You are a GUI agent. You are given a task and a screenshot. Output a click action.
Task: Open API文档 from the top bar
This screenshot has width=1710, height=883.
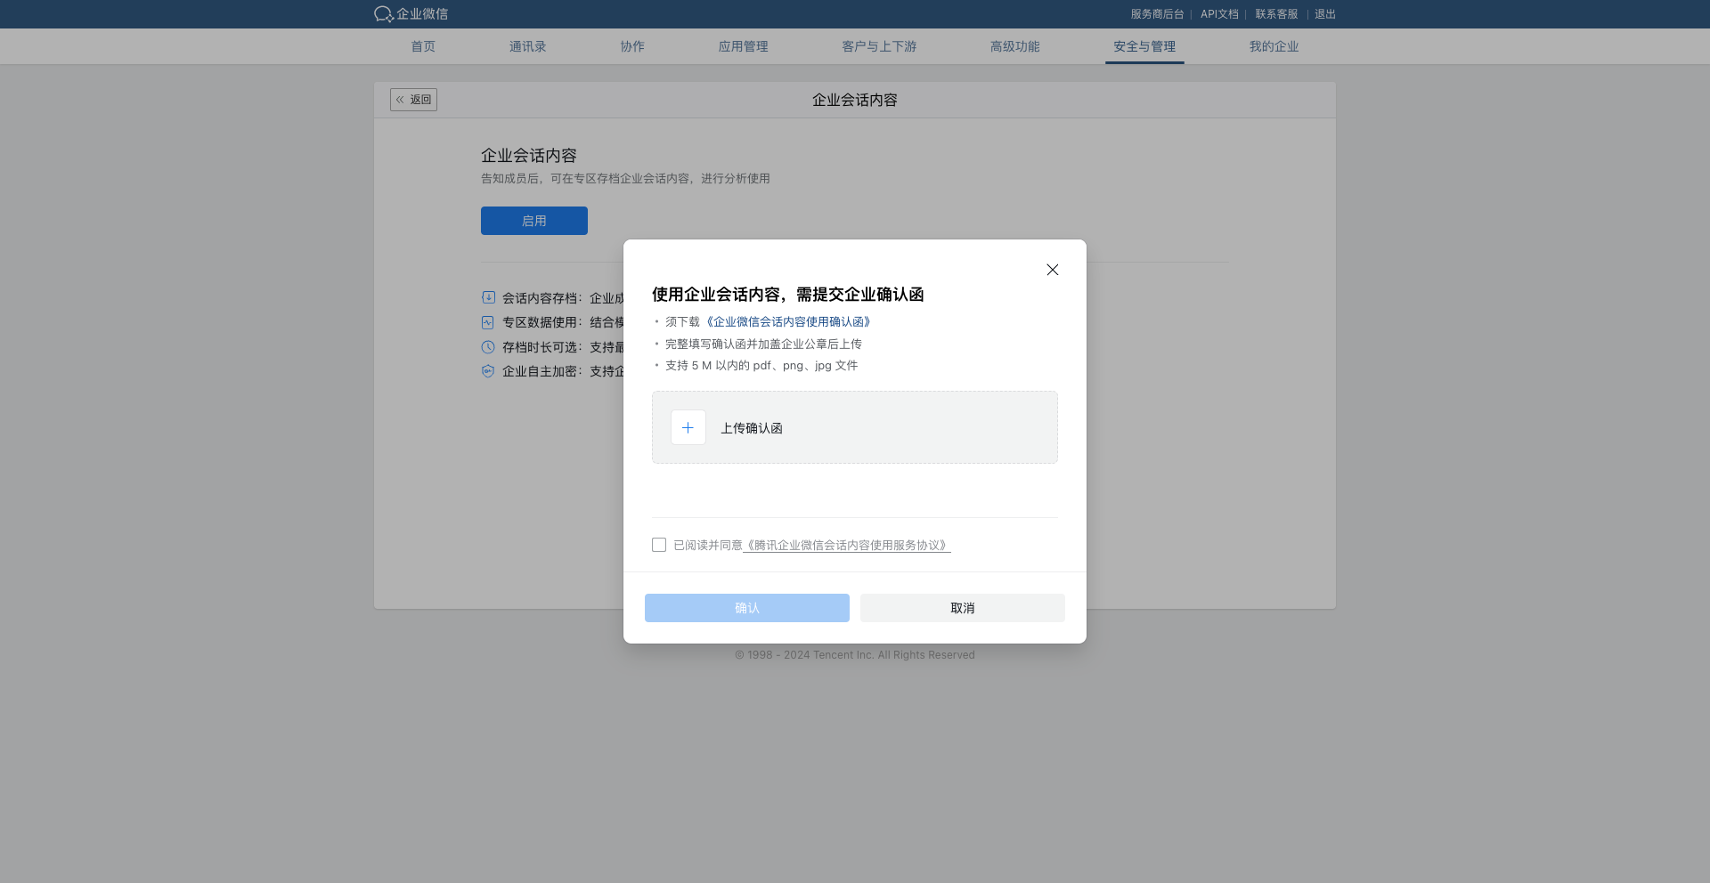(1218, 13)
